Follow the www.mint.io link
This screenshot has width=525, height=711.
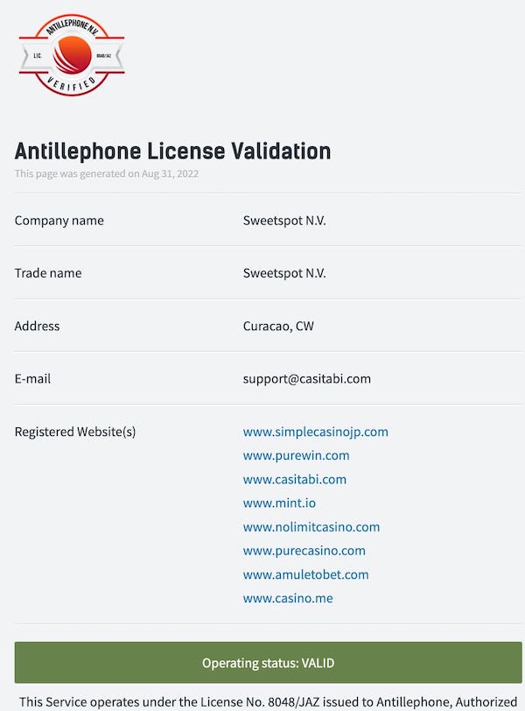(279, 503)
